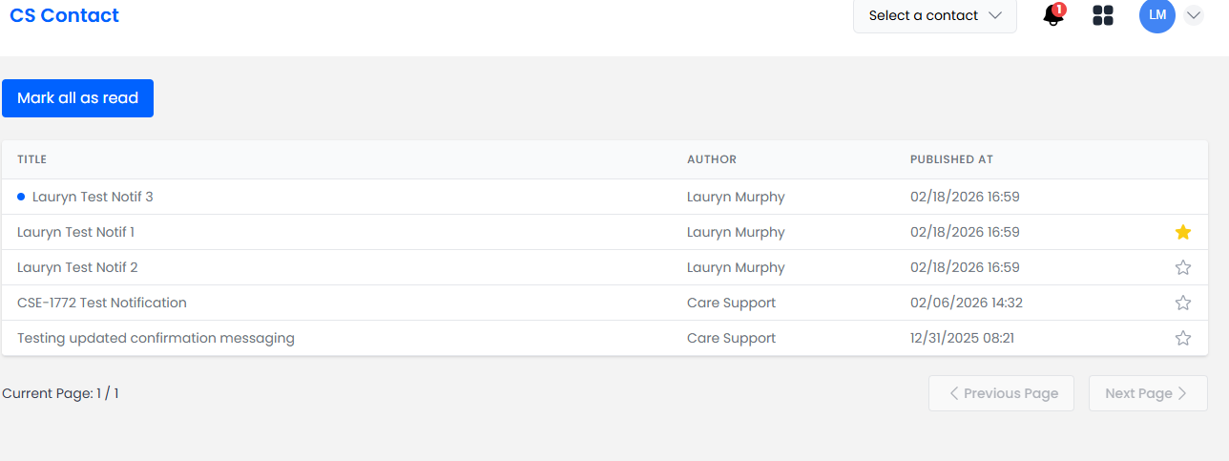This screenshot has height=461, width=1229.
Task: Open the notifications bell icon
Action: [1053, 16]
